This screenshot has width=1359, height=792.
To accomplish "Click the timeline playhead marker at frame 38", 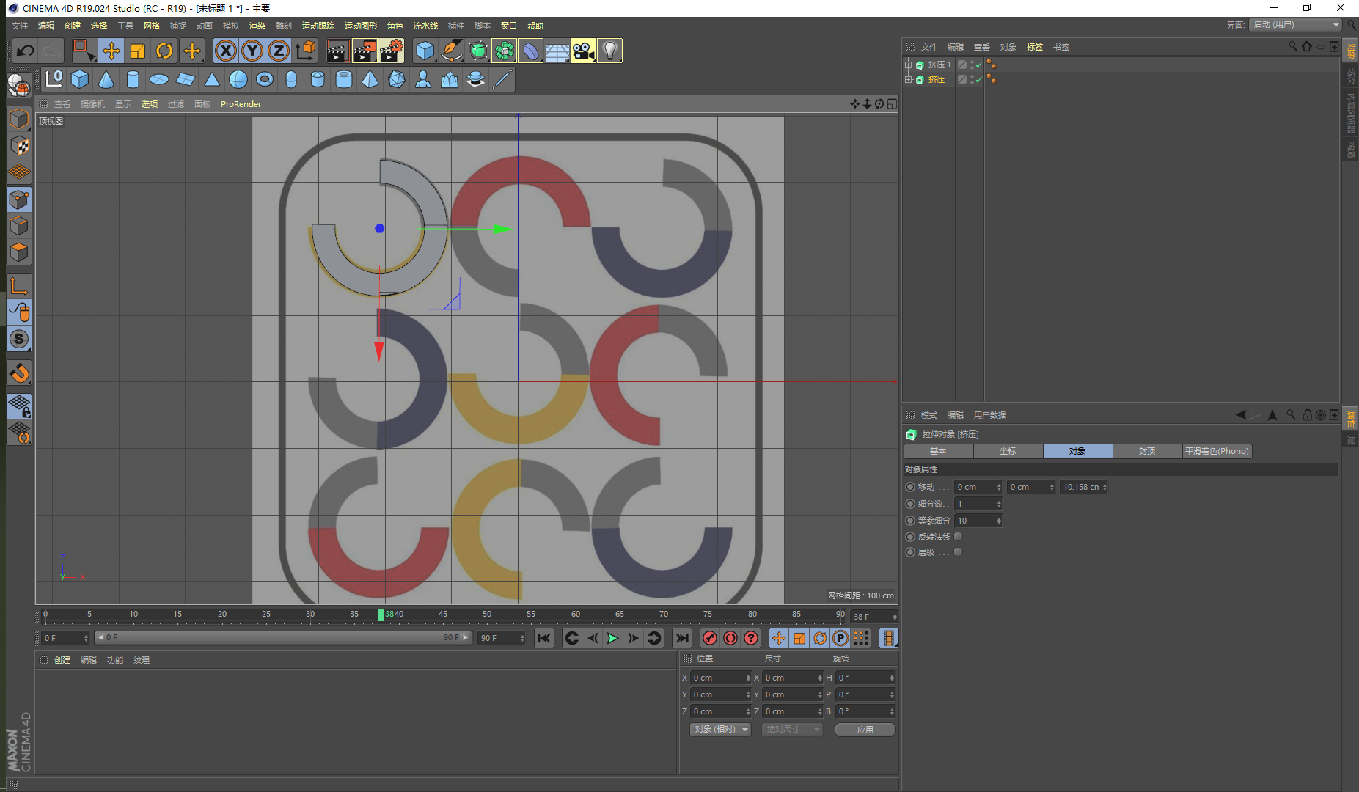I will [381, 615].
